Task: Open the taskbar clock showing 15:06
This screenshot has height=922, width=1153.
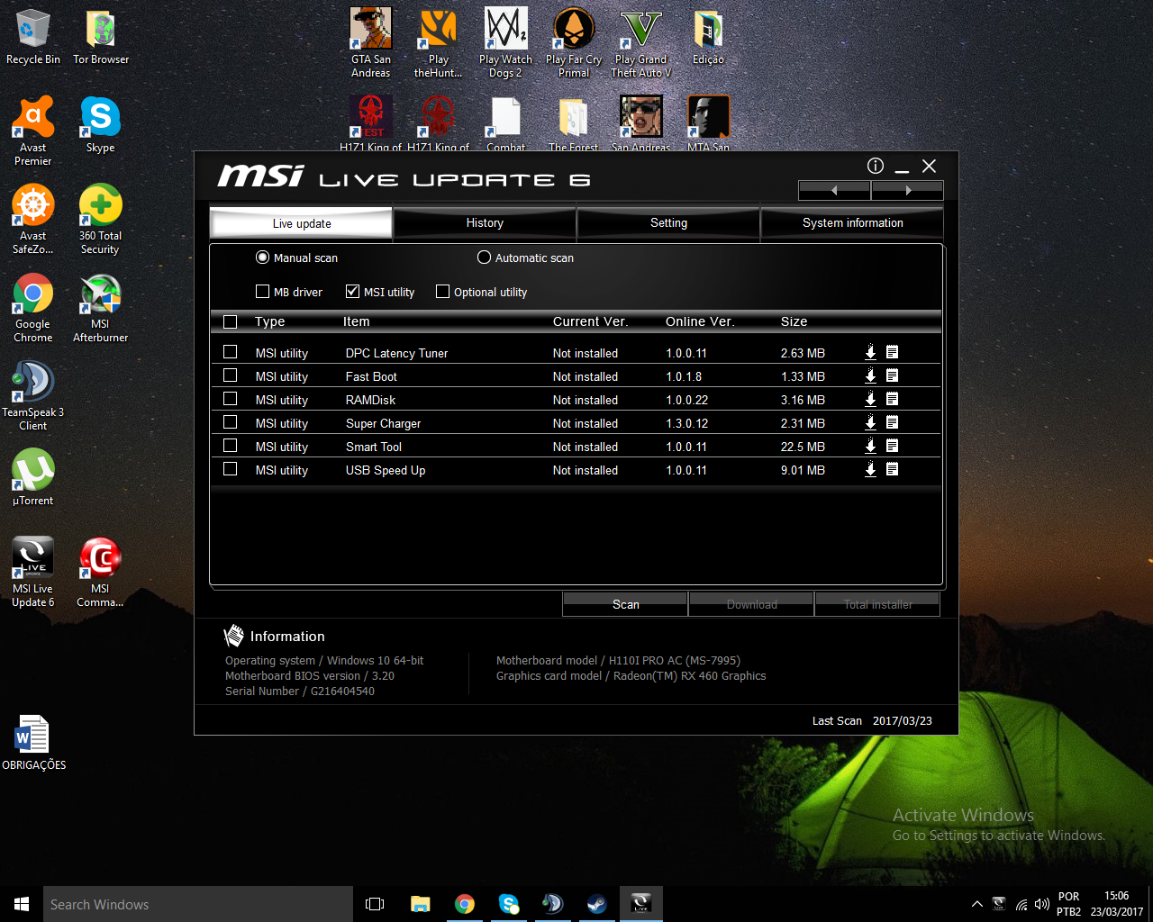Action: (x=1117, y=904)
